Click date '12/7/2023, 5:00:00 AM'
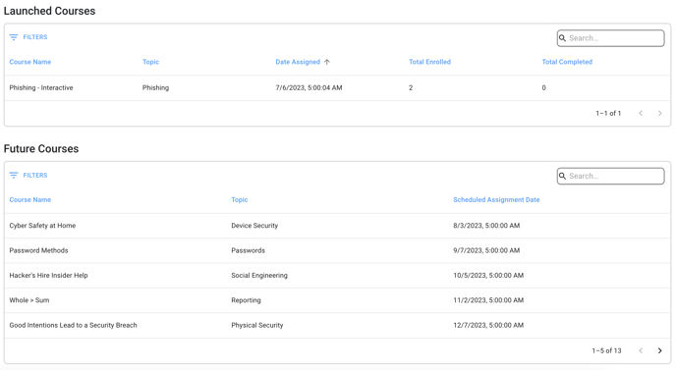Viewport: 676px width, 370px height. (x=488, y=326)
